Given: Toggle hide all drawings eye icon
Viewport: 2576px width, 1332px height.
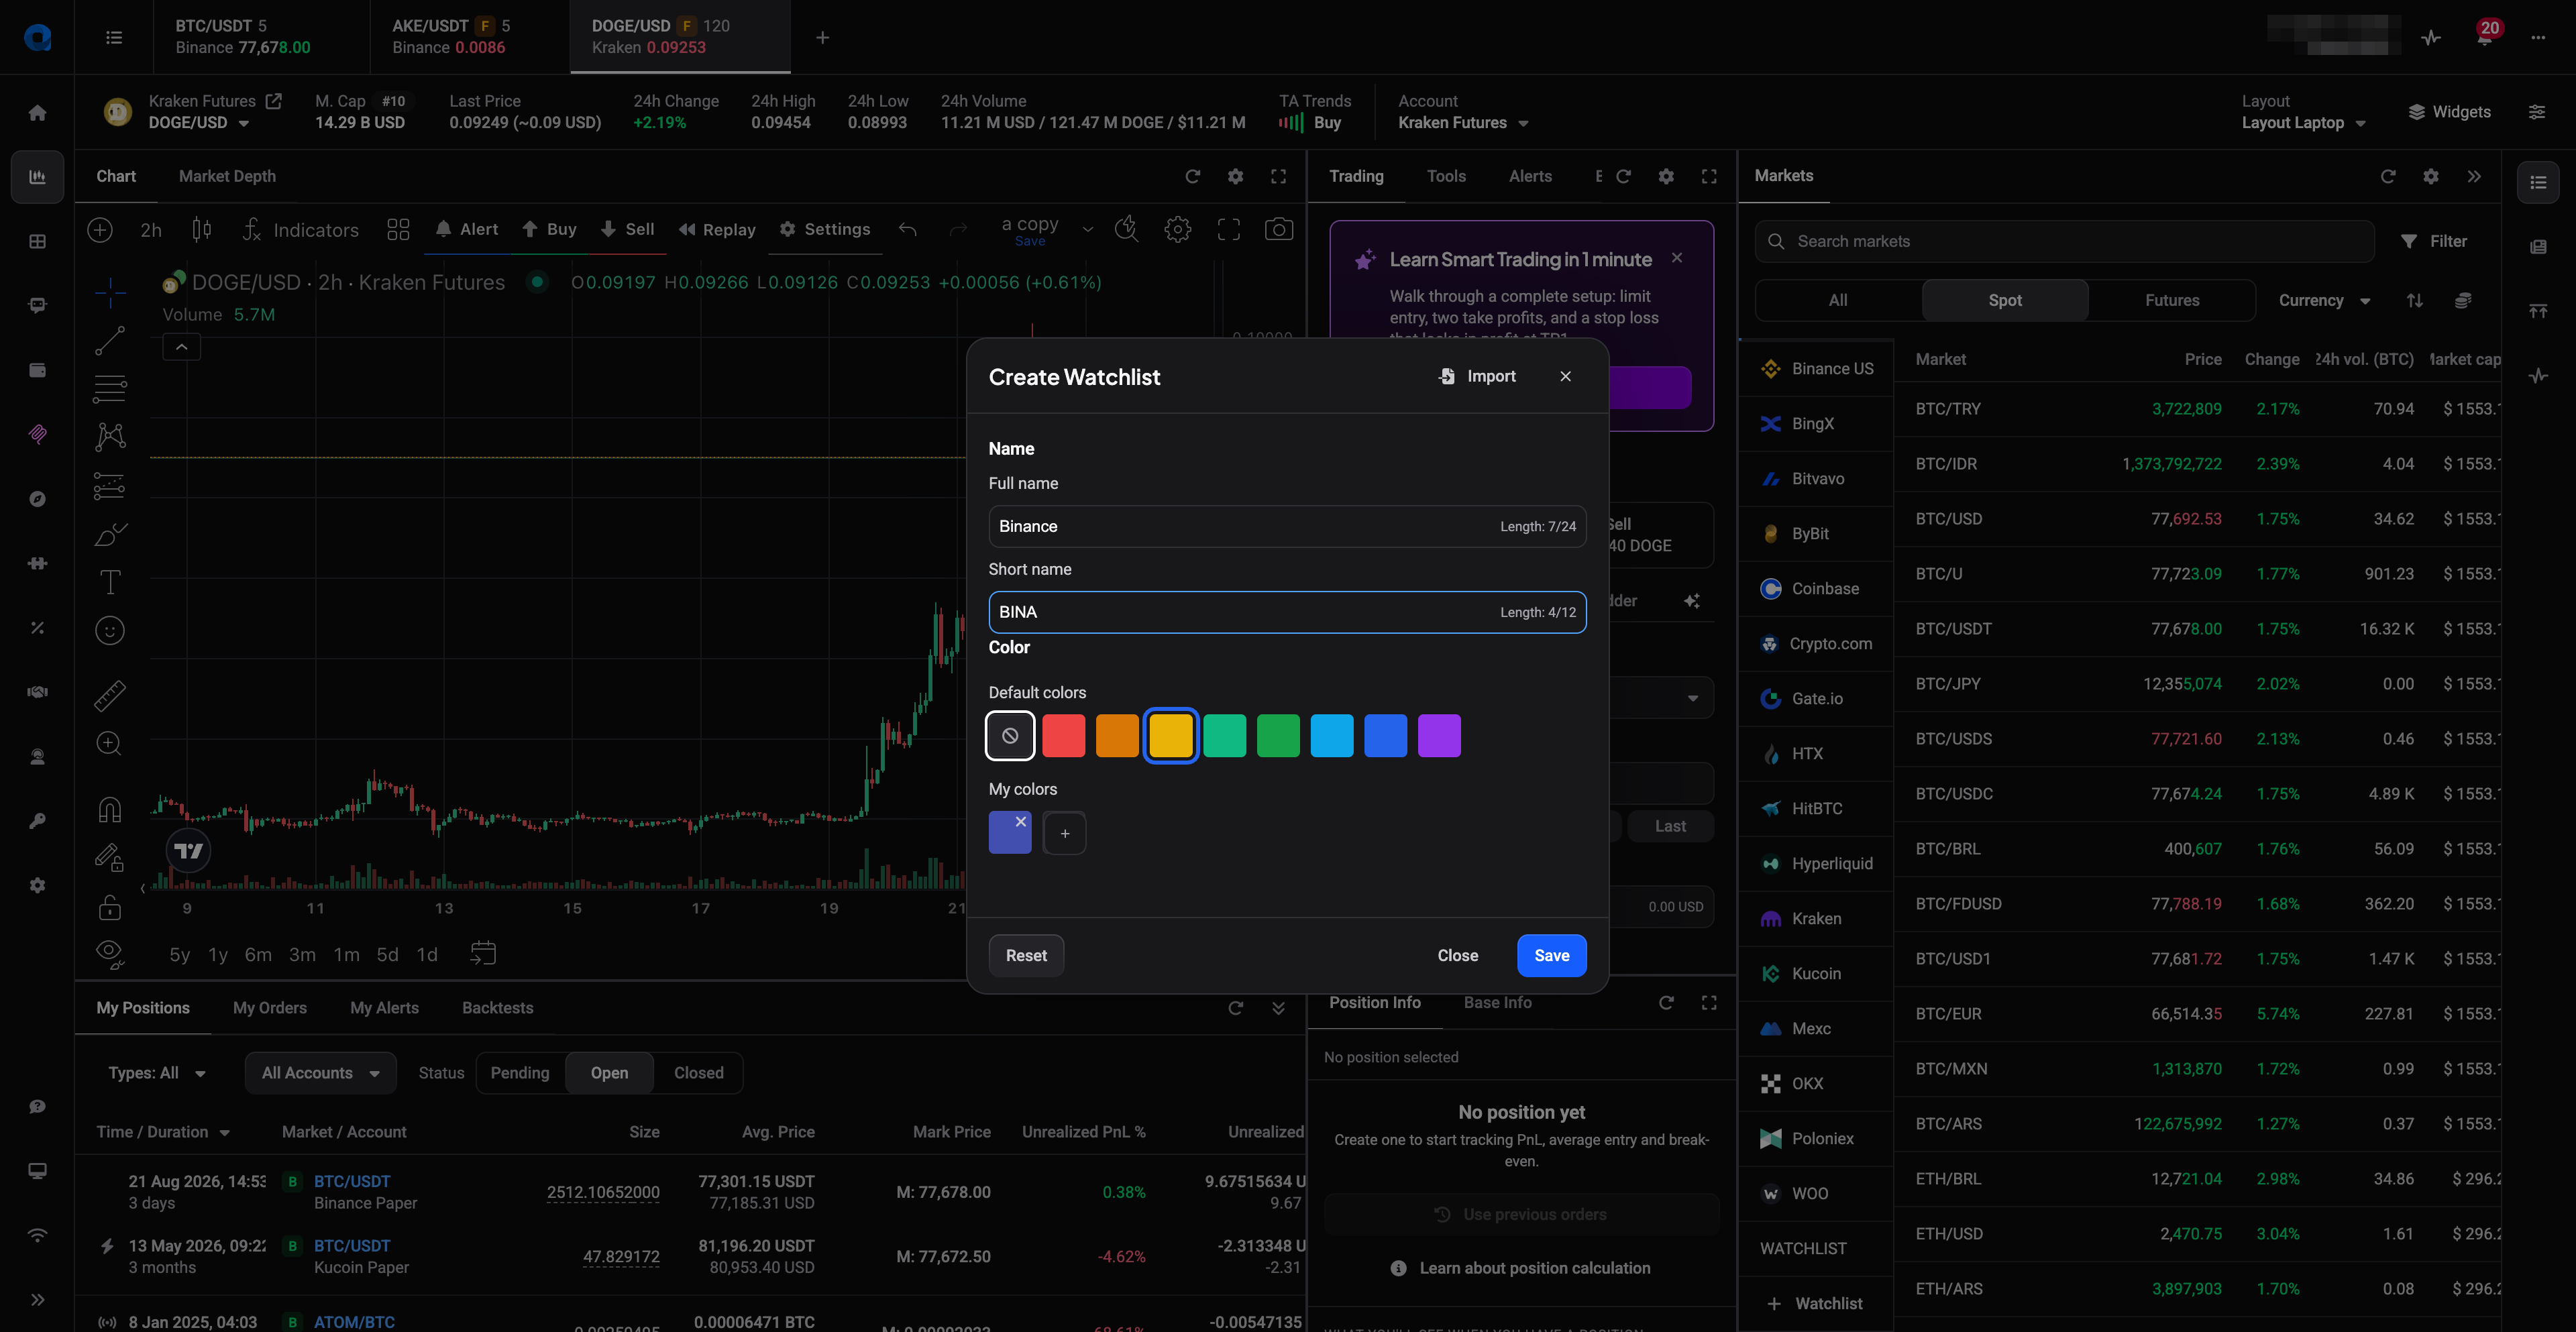Looking at the screenshot, I should click(x=110, y=954).
